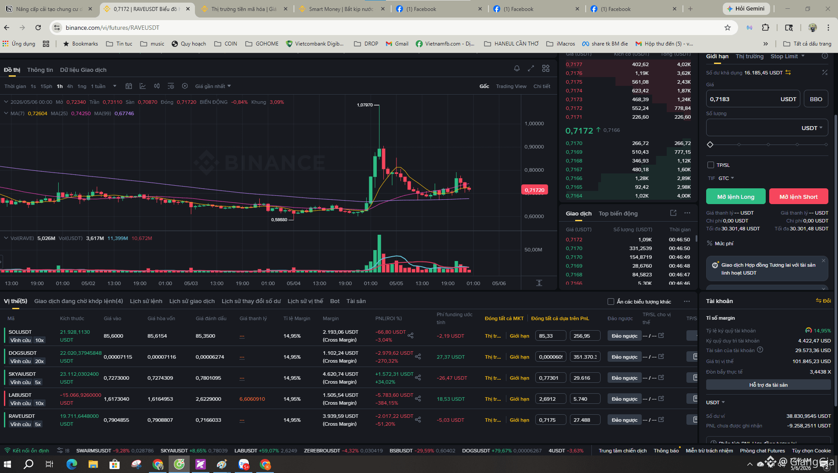Collapse the Vol(RAVE) volume legend

pos(6,238)
